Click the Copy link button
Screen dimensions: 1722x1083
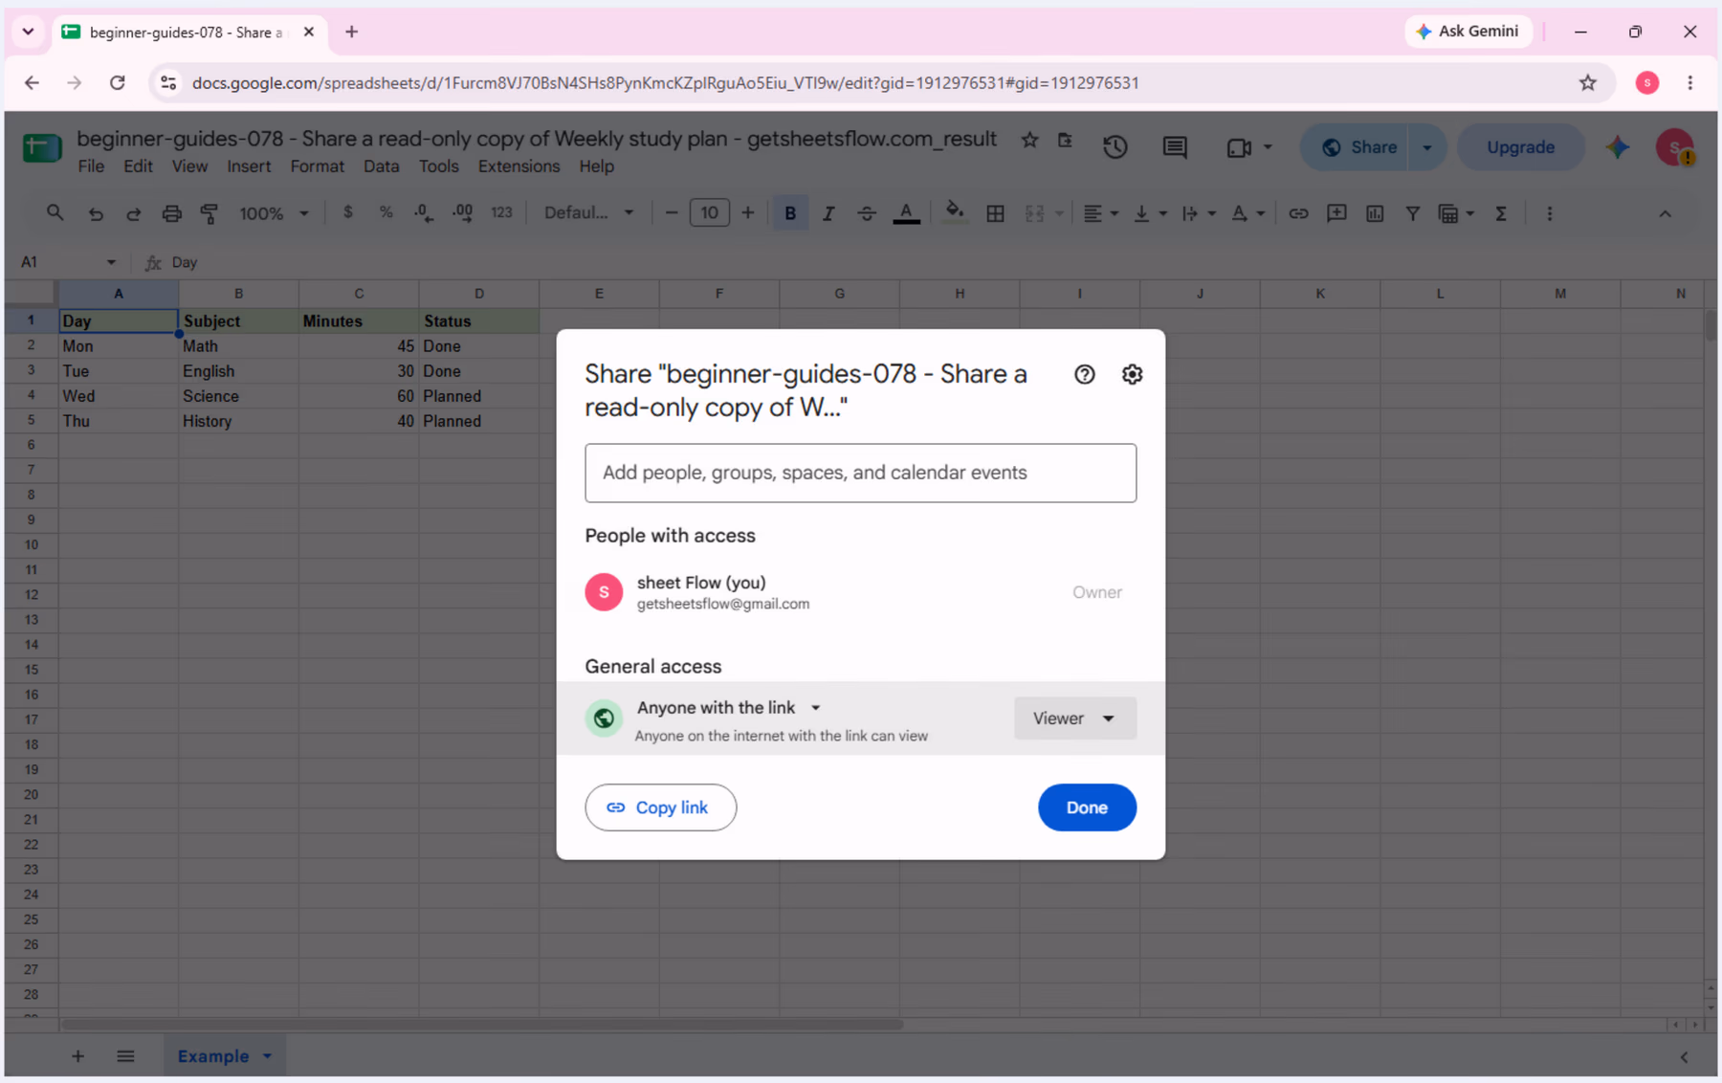click(x=661, y=807)
